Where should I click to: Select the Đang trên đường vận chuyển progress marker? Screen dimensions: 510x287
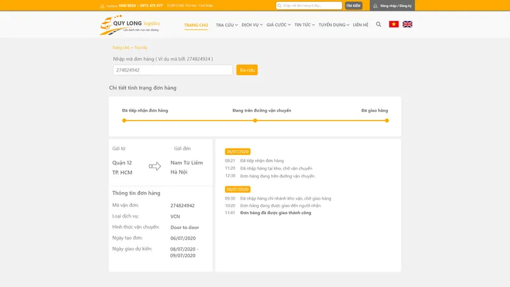[x=255, y=121]
